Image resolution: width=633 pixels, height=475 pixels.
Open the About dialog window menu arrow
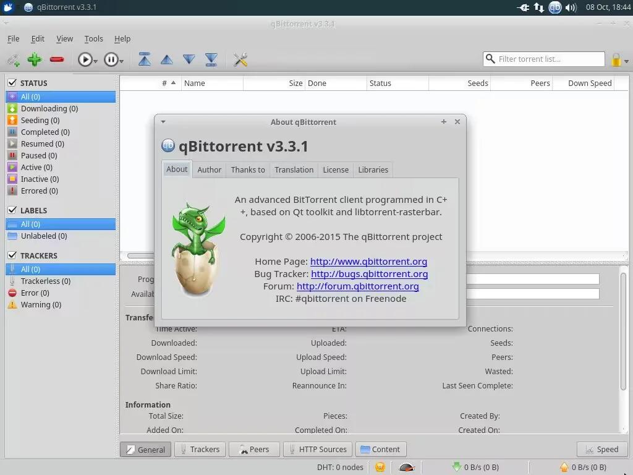(x=163, y=122)
